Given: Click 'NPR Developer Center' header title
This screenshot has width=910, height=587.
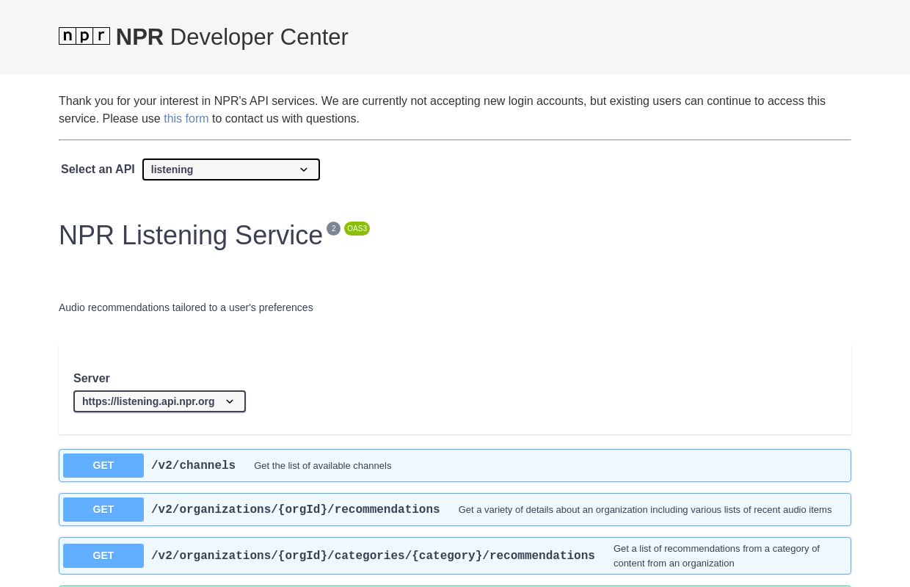Looking at the screenshot, I should tap(232, 37).
